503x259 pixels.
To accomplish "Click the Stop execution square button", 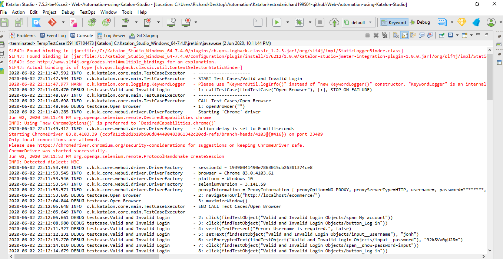I will 320,22.
